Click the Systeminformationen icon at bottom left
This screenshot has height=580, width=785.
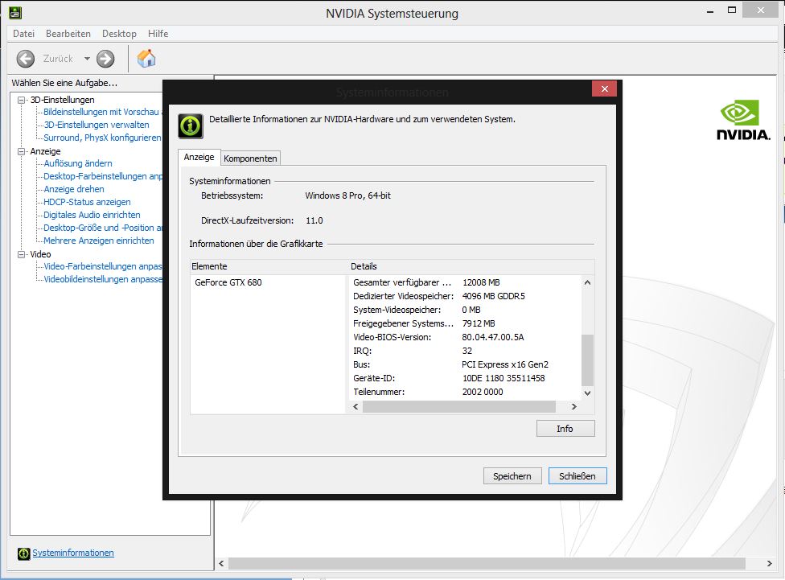click(23, 553)
